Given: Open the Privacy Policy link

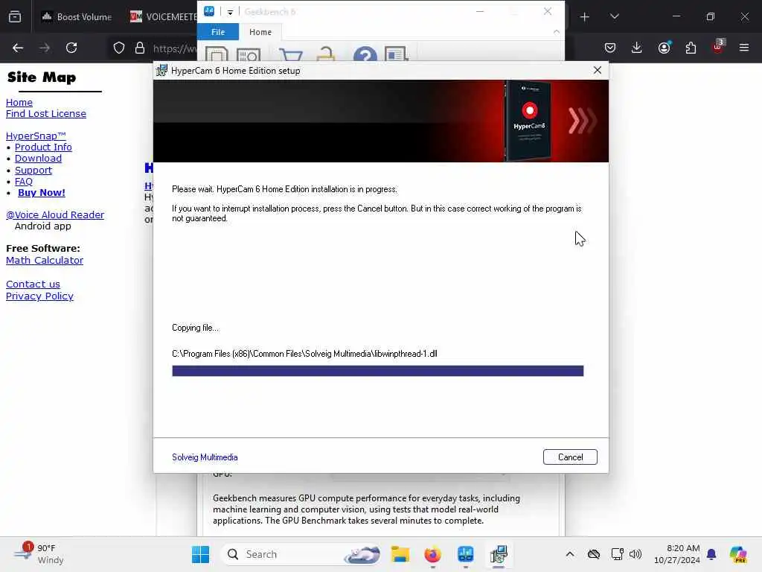Looking at the screenshot, I should (x=40, y=296).
